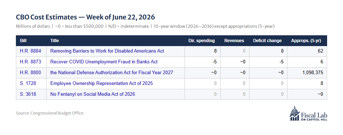The width and height of the screenshot is (343, 135).
Task: Open H.R. 8884 bill link
Action: click(30, 51)
